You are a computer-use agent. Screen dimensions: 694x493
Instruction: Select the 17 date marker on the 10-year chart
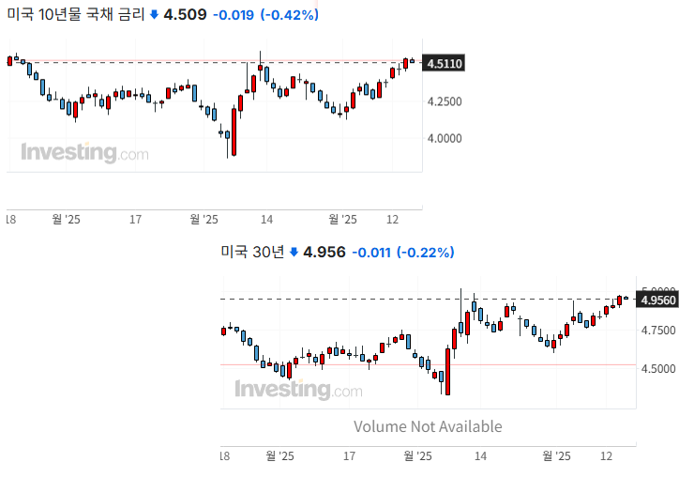coord(136,220)
